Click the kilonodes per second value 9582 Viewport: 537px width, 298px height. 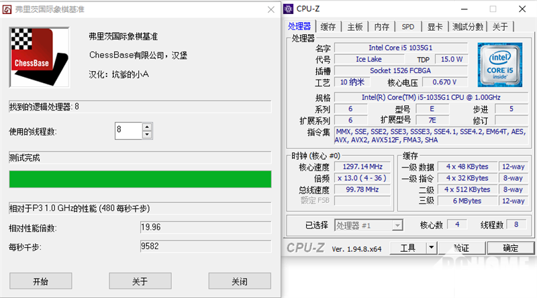coord(205,246)
